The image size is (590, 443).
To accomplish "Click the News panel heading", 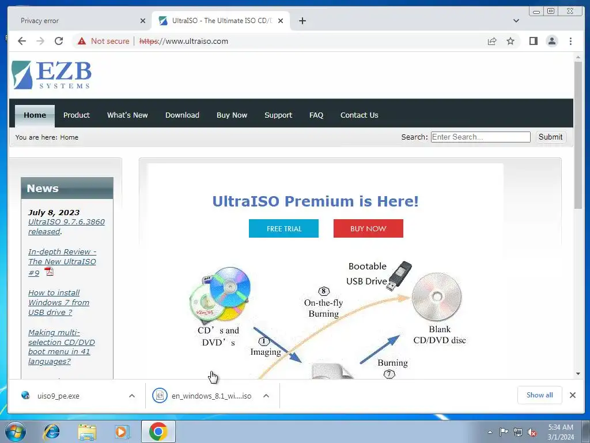I will point(67,188).
